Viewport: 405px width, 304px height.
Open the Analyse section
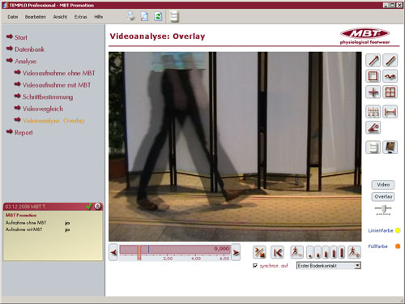[25, 62]
